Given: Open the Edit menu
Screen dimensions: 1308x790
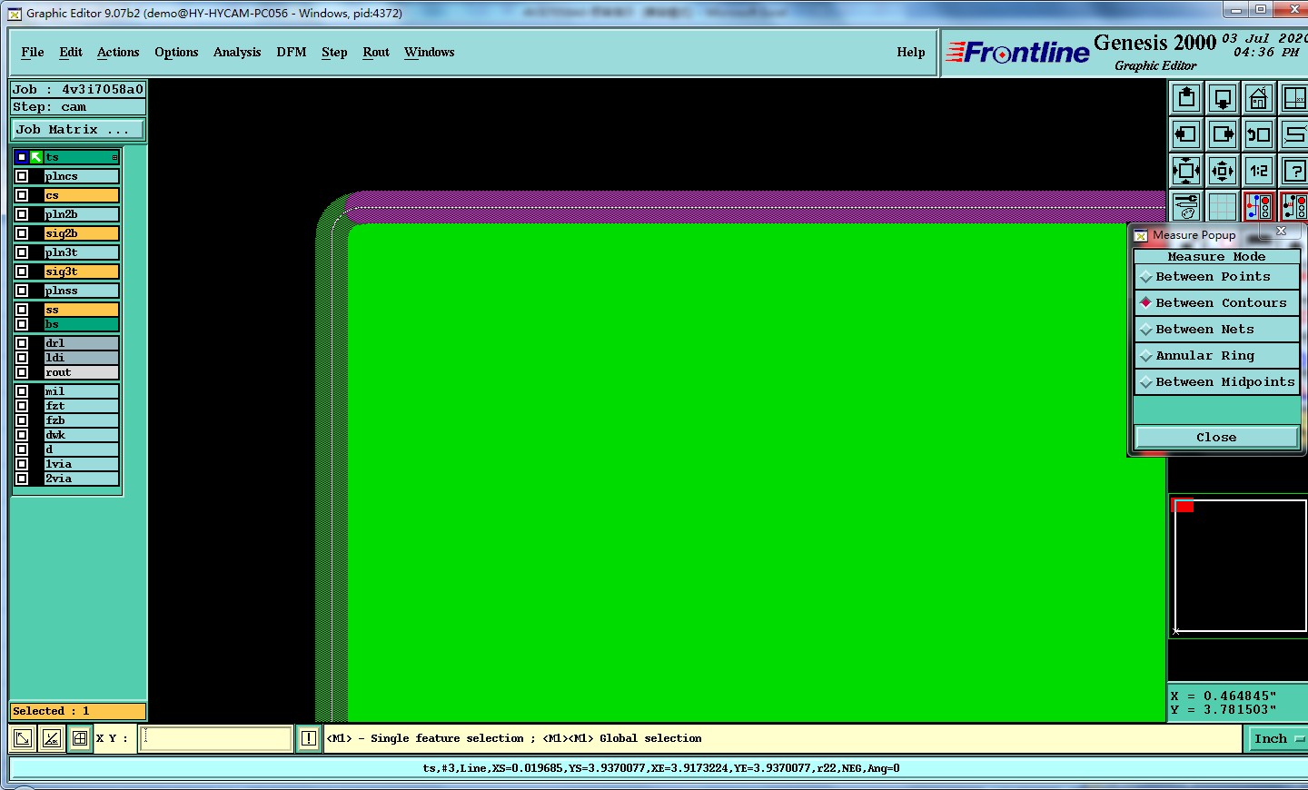Looking at the screenshot, I should (71, 53).
